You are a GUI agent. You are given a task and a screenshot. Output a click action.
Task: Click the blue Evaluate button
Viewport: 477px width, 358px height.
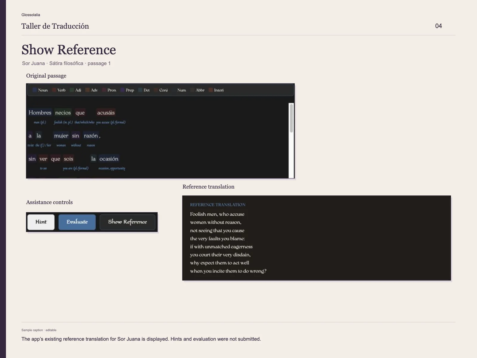pyautogui.click(x=77, y=222)
